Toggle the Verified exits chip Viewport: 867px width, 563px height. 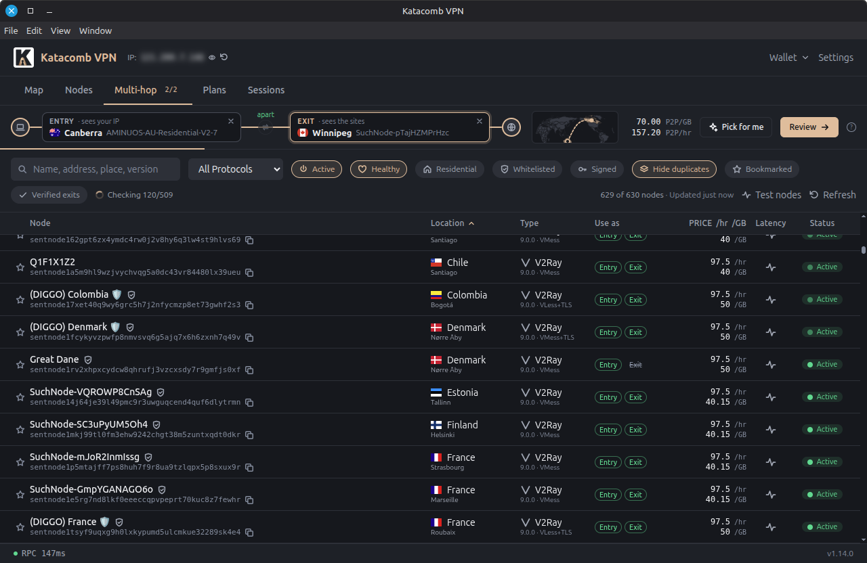coord(49,195)
